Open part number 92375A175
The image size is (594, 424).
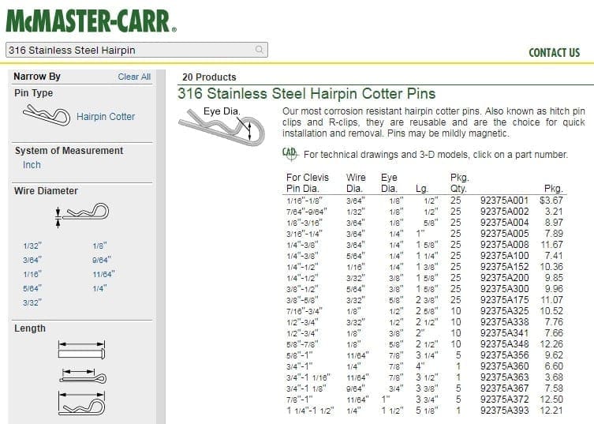504,299
